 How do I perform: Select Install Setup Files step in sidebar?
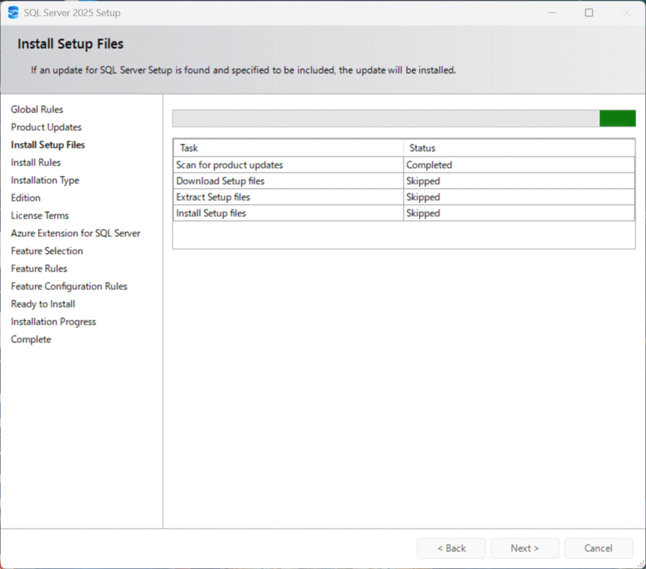(x=48, y=144)
